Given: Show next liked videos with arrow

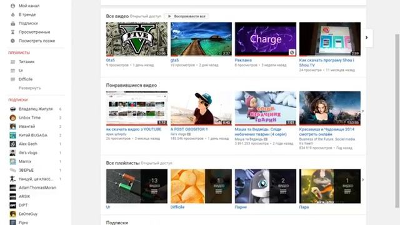Looking at the screenshot, I should coord(362,111).
